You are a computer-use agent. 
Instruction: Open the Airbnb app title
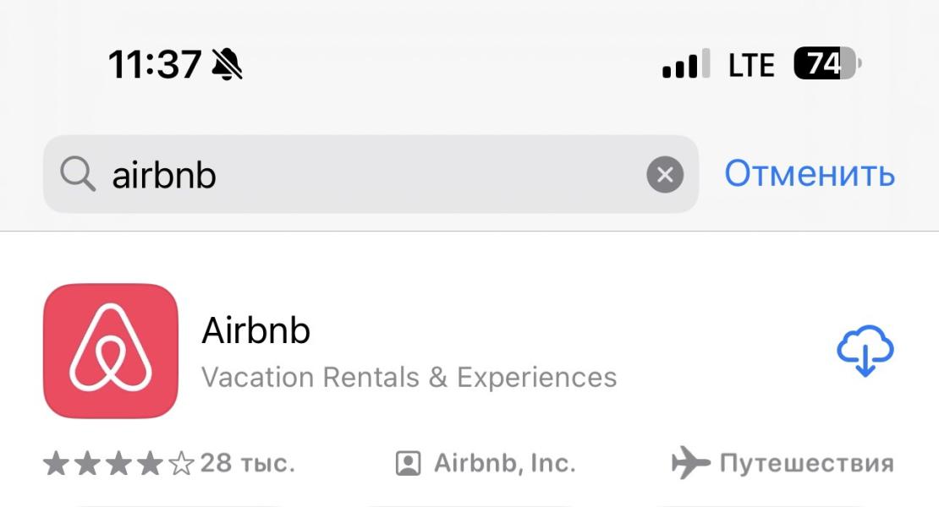pos(255,330)
